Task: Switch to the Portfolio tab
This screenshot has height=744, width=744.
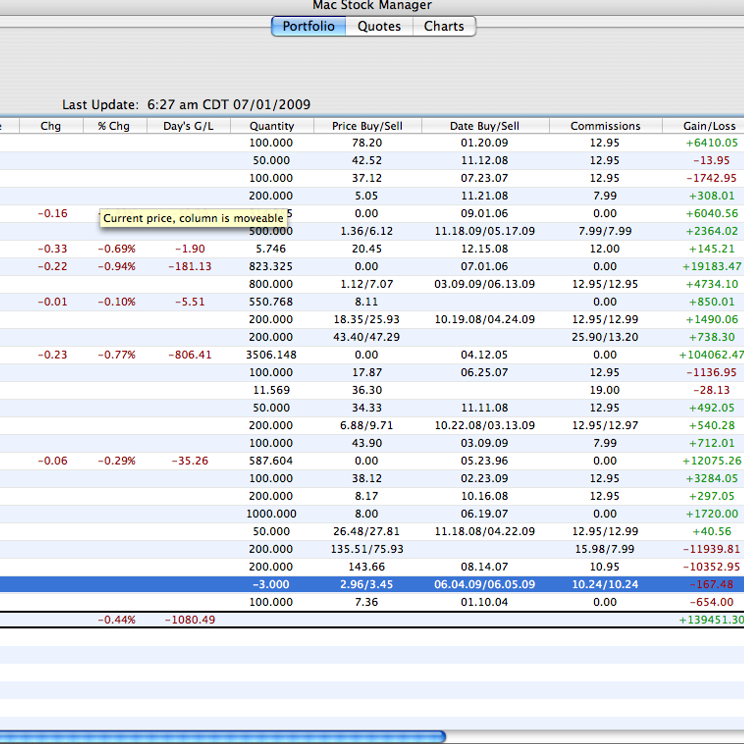Action: (x=308, y=26)
